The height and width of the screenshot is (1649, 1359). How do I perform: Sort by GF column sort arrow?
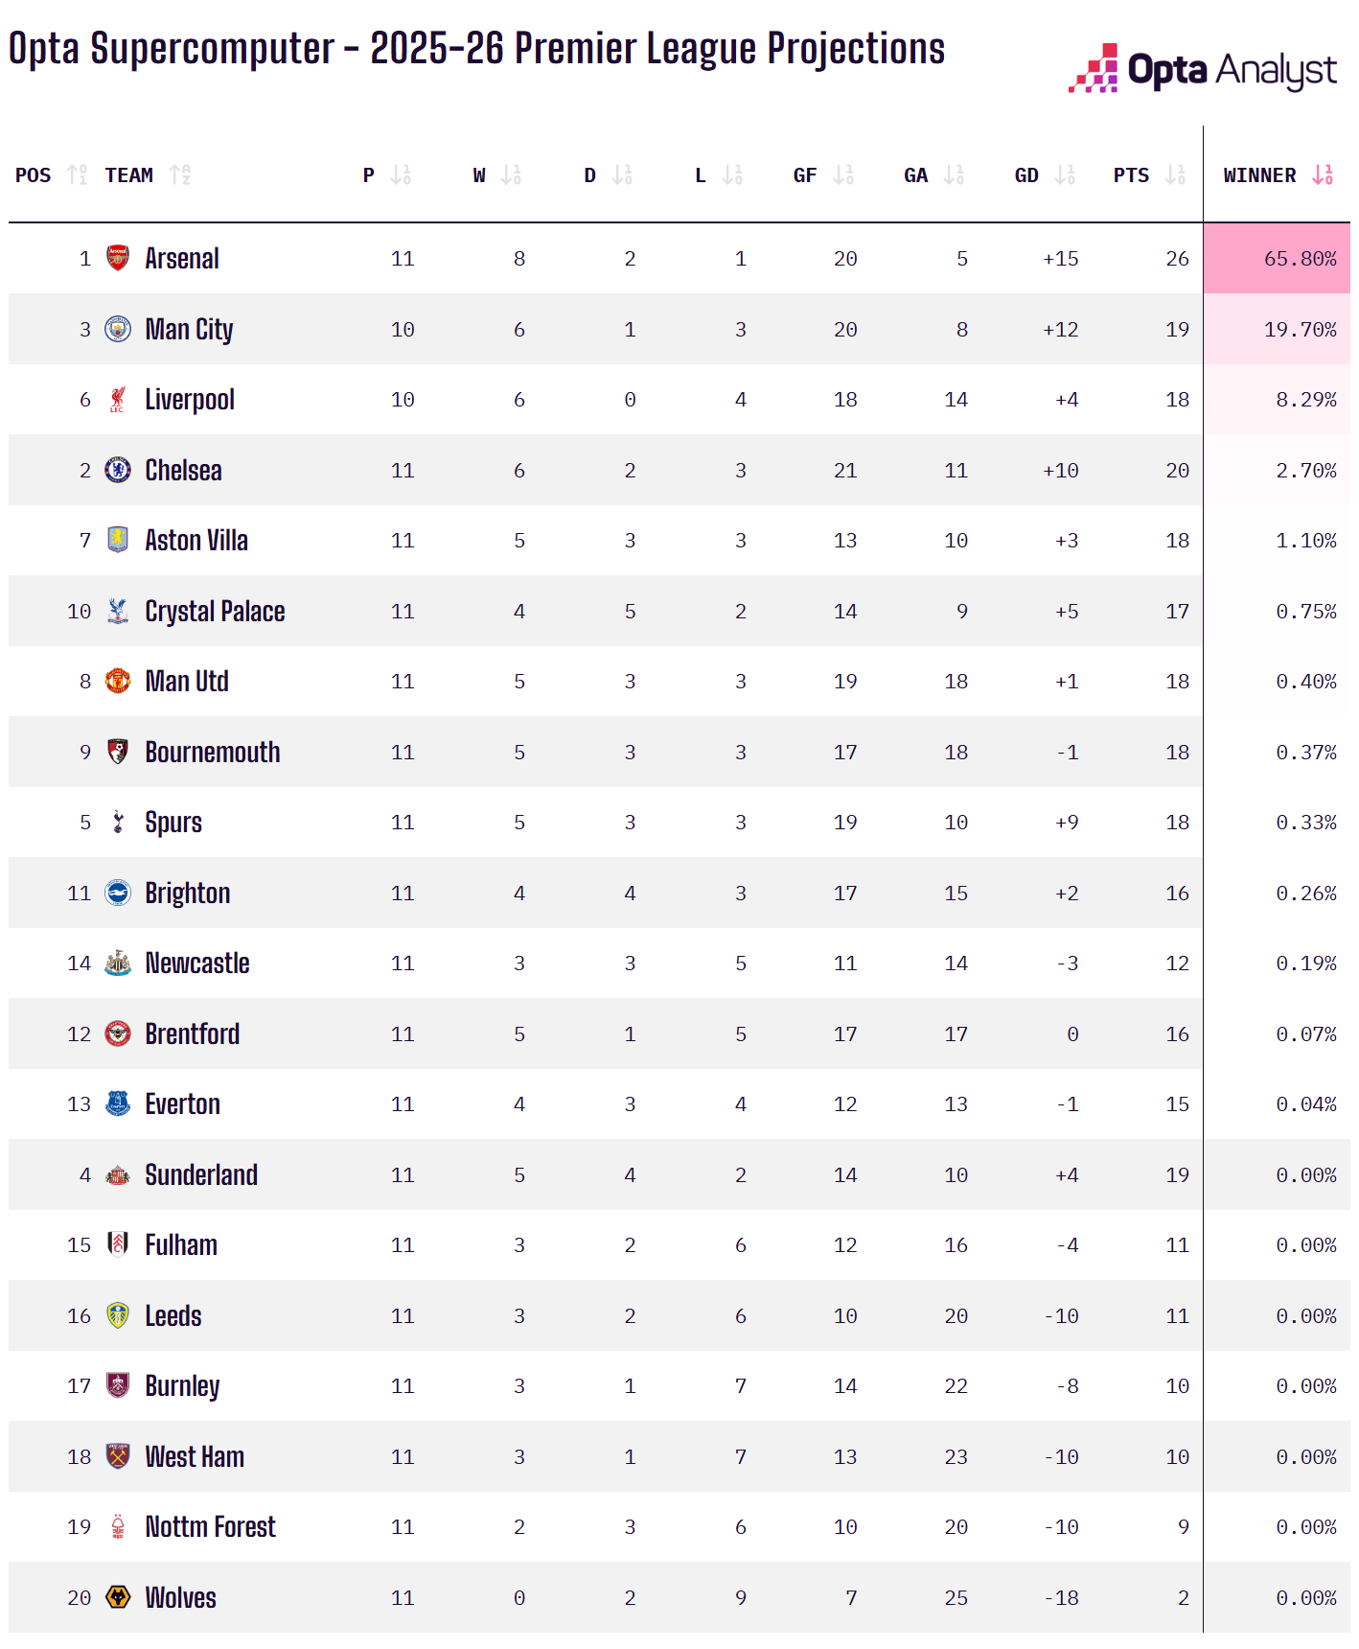[x=843, y=174]
